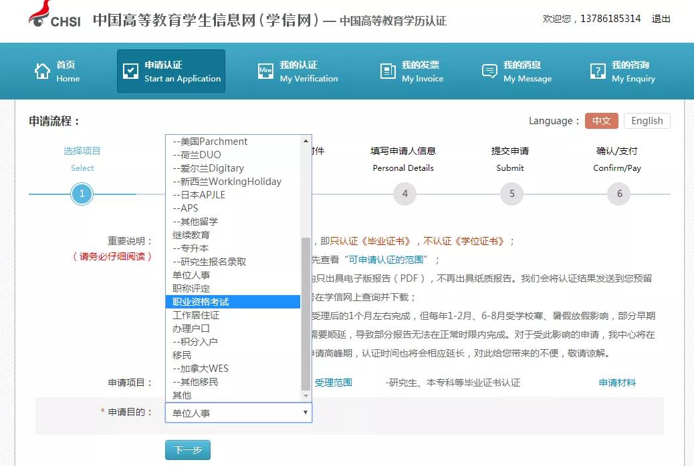Click the My Invoice icon
Viewport: 694px width, 466px height.
[388, 69]
